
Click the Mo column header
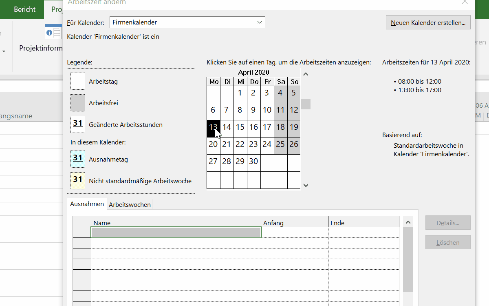[214, 82]
